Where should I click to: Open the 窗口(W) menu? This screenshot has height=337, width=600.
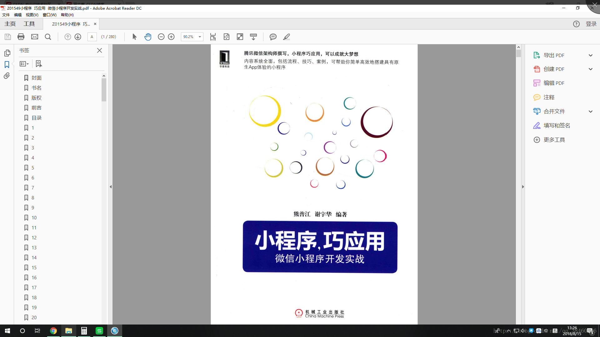[49, 15]
